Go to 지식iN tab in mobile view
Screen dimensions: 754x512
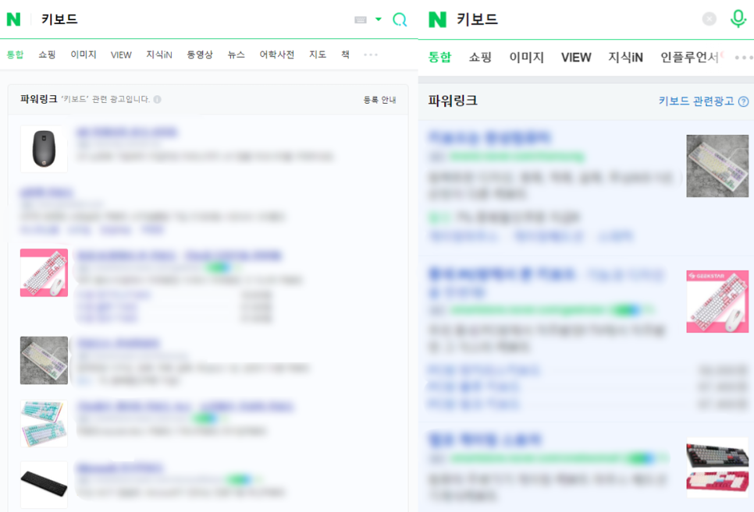pos(625,57)
